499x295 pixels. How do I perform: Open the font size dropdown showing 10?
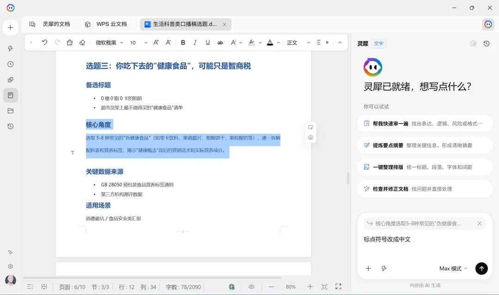pos(139,42)
